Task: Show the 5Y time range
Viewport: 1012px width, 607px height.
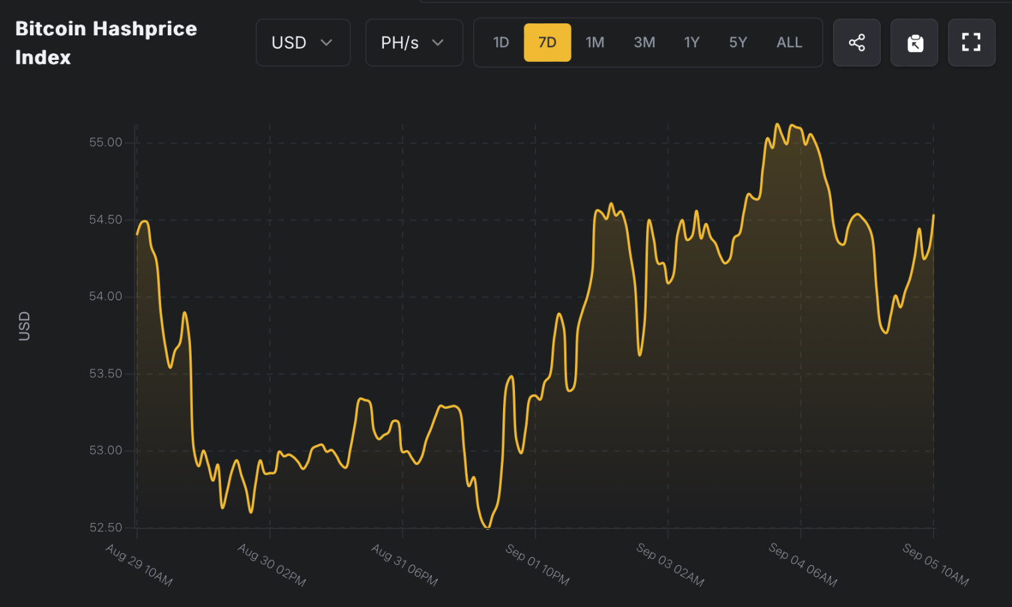Action: point(738,43)
